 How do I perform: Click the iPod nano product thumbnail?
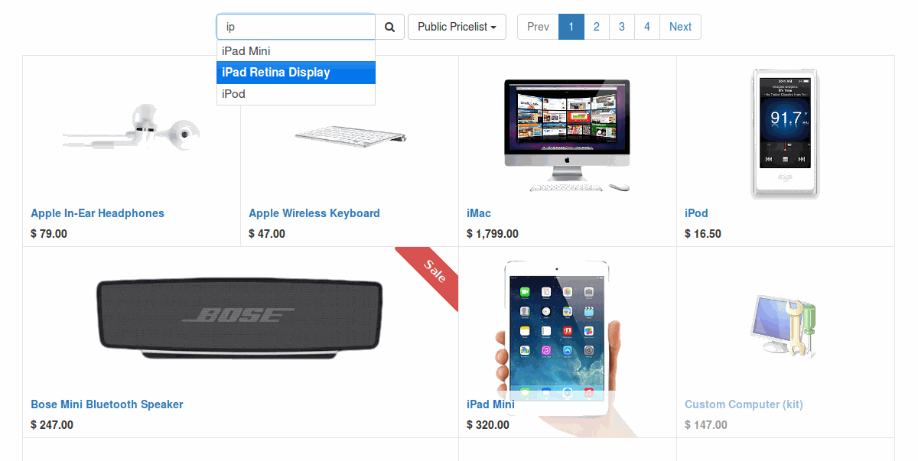pyautogui.click(x=785, y=135)
